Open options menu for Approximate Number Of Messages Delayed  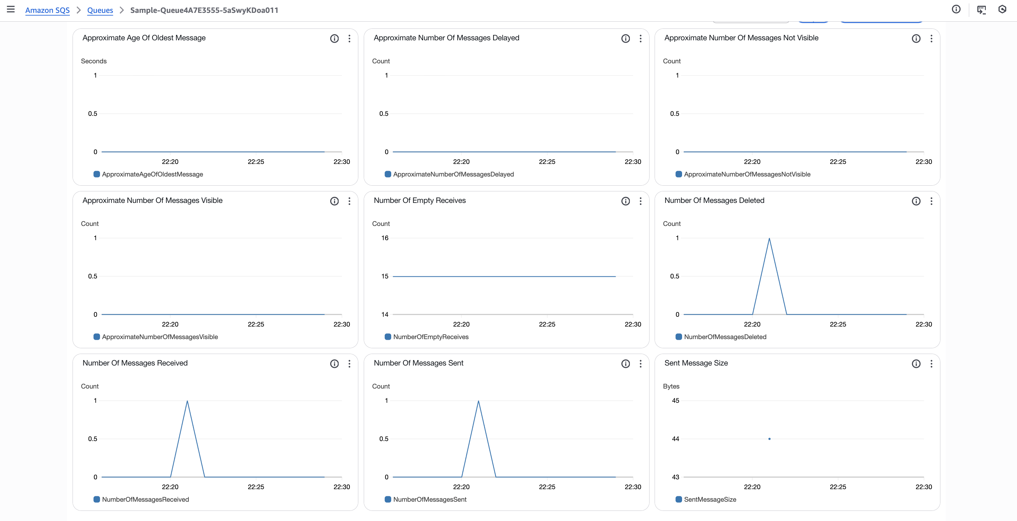click(640, 38)
